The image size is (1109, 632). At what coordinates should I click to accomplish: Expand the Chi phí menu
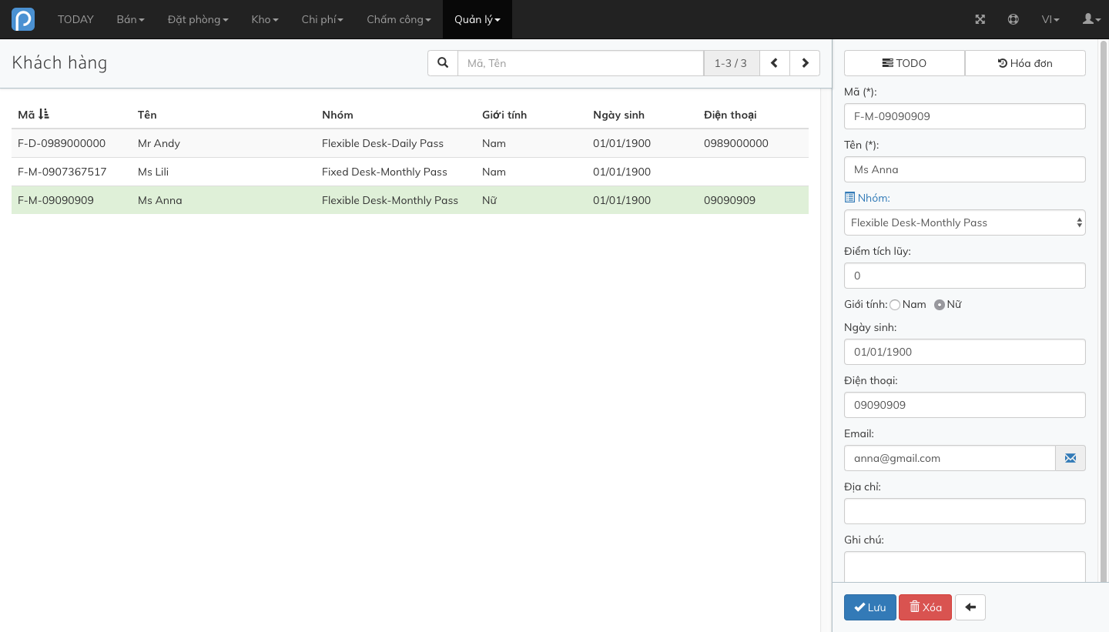click(323, 19)
